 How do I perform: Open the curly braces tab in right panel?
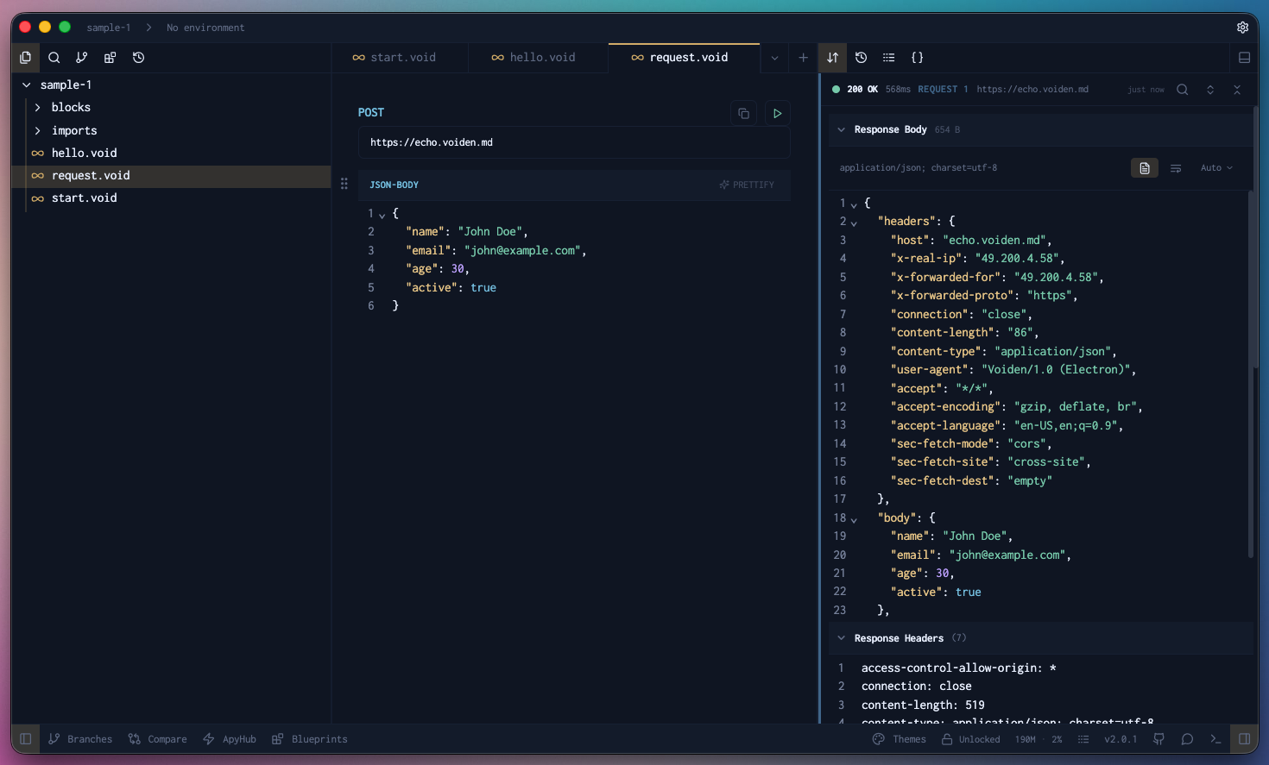[917, 58]
